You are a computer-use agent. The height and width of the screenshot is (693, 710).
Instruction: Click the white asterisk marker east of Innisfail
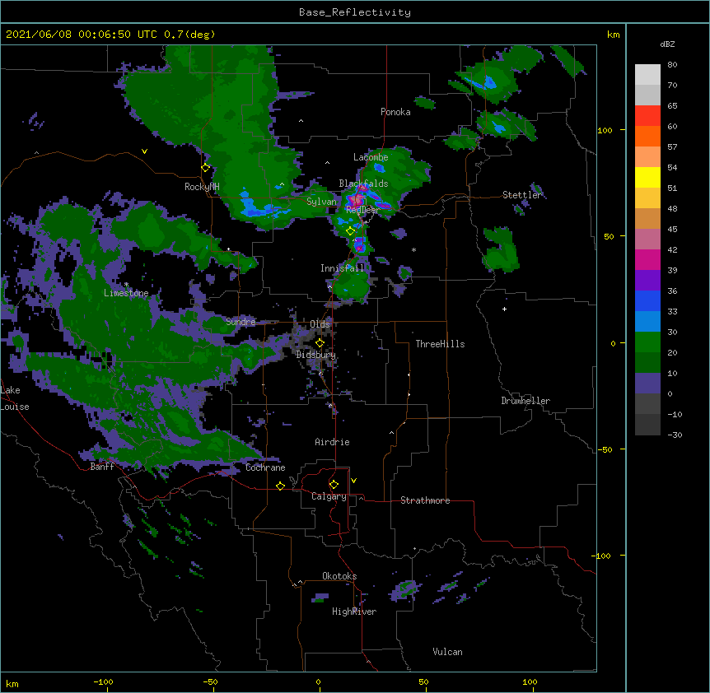point(413,250)
